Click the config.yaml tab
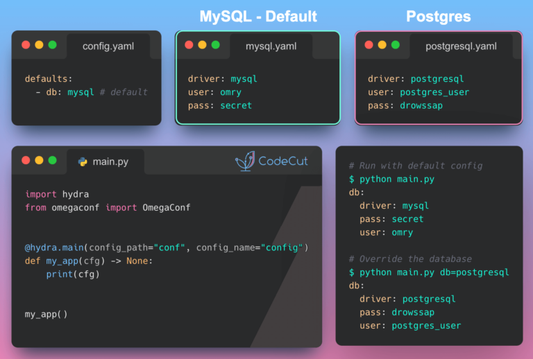 [108, 46]
